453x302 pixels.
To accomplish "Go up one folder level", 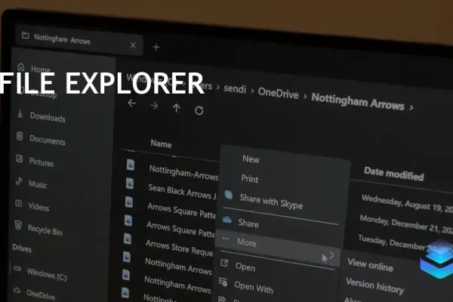I will (176, 108).
